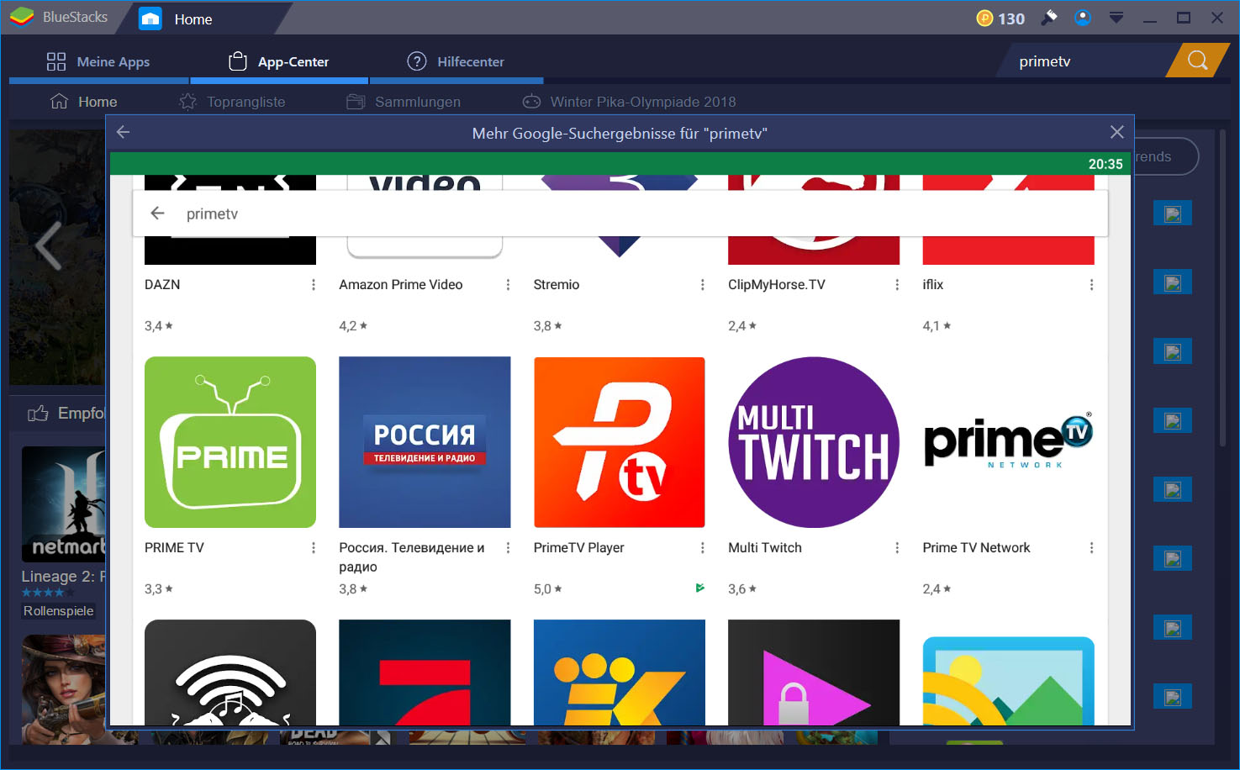Click the BlueStacks search field containing primetv
Image resolution: width=1240 pixels, height=770 pixels.
tap(1084, 61)
